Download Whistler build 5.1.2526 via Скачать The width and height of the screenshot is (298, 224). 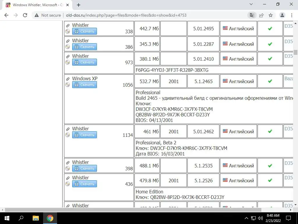click(84, 184)
